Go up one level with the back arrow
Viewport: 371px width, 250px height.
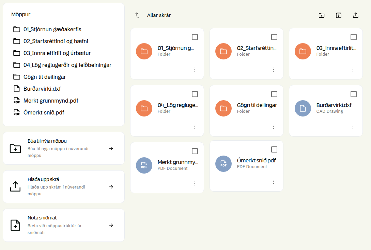(x=137, y=15)
